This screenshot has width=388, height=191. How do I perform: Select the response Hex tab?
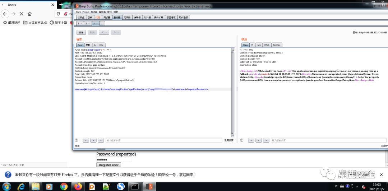pos(259,45)
